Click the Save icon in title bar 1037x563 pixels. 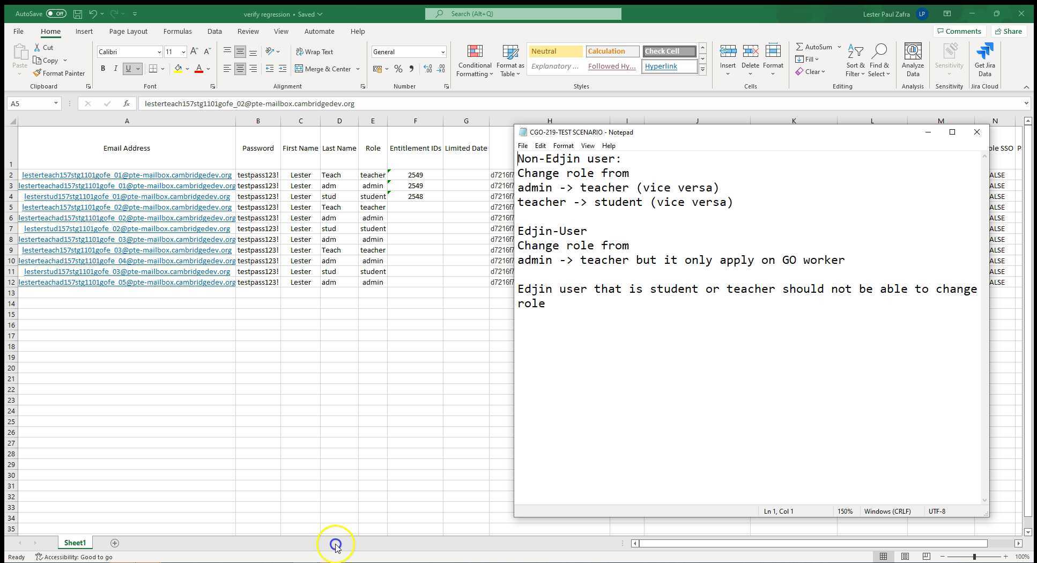point(78,14)
